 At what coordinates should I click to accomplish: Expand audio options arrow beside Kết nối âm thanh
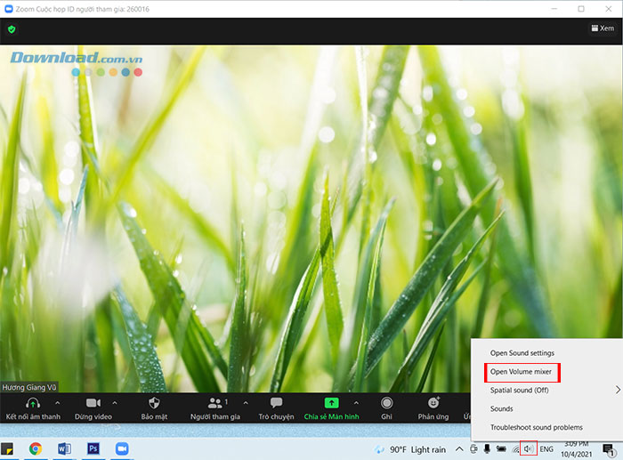click(58, 403)
